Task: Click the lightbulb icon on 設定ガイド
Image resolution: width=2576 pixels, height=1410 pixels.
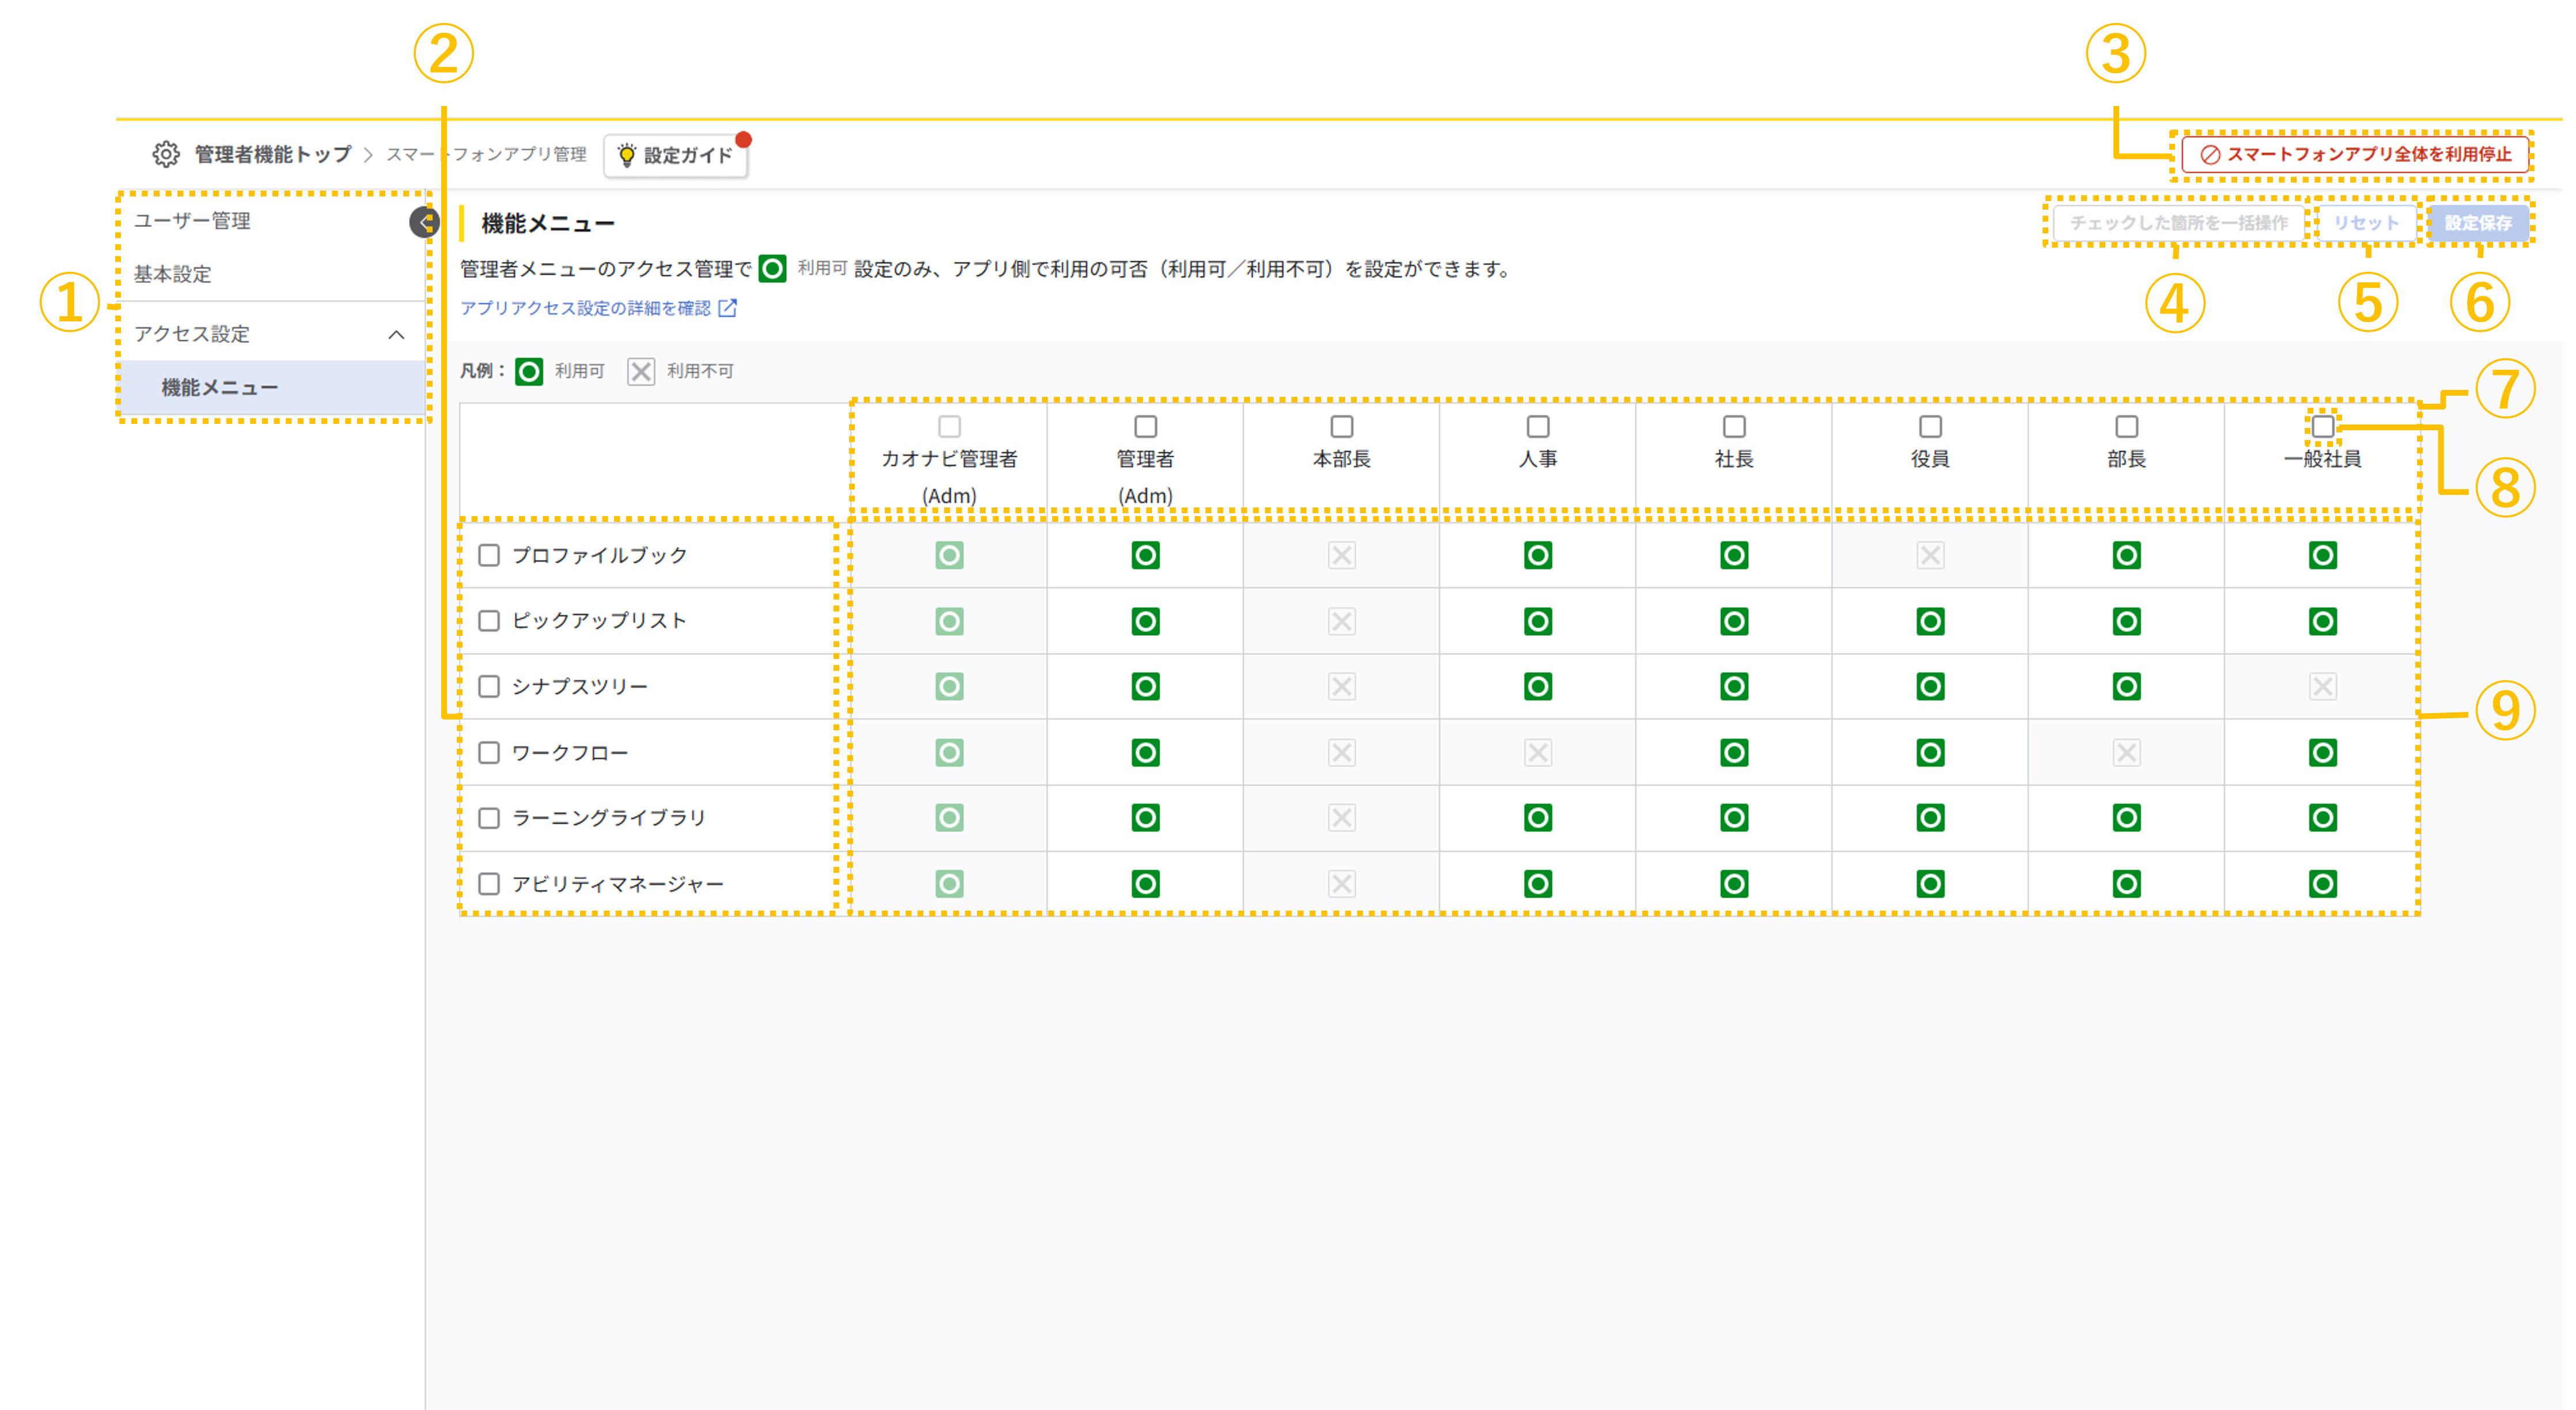Action: tap(627, 155)
